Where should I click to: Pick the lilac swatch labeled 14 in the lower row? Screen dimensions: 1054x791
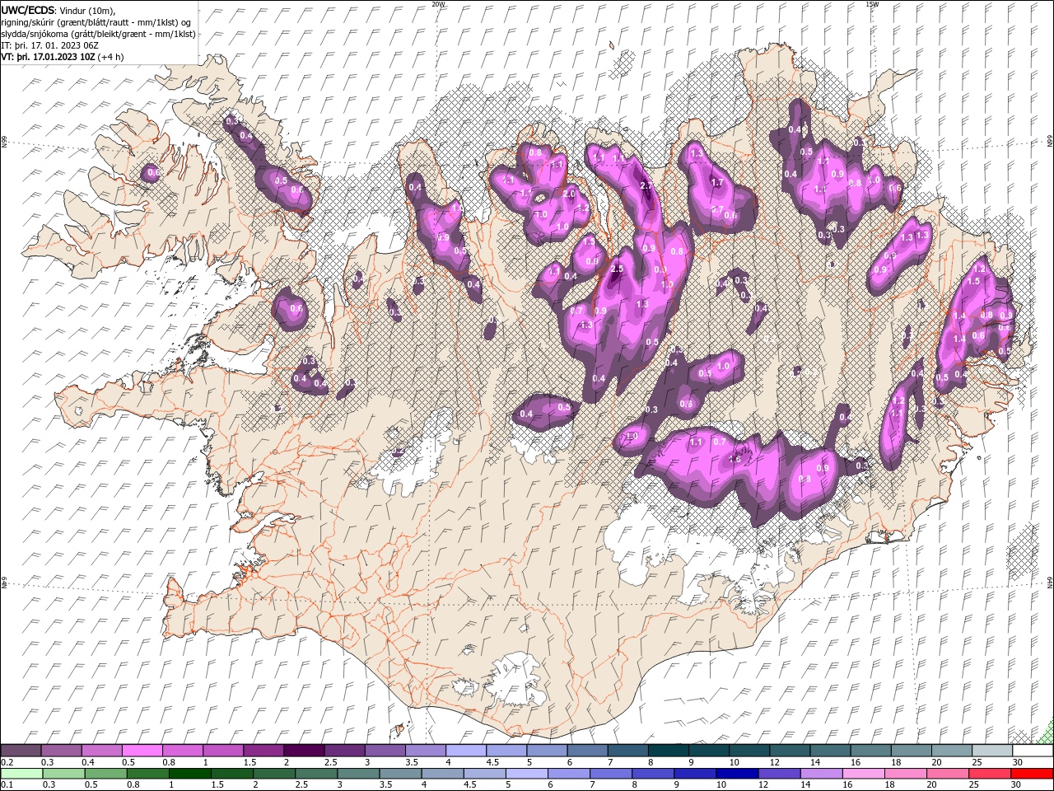point(821,774)
